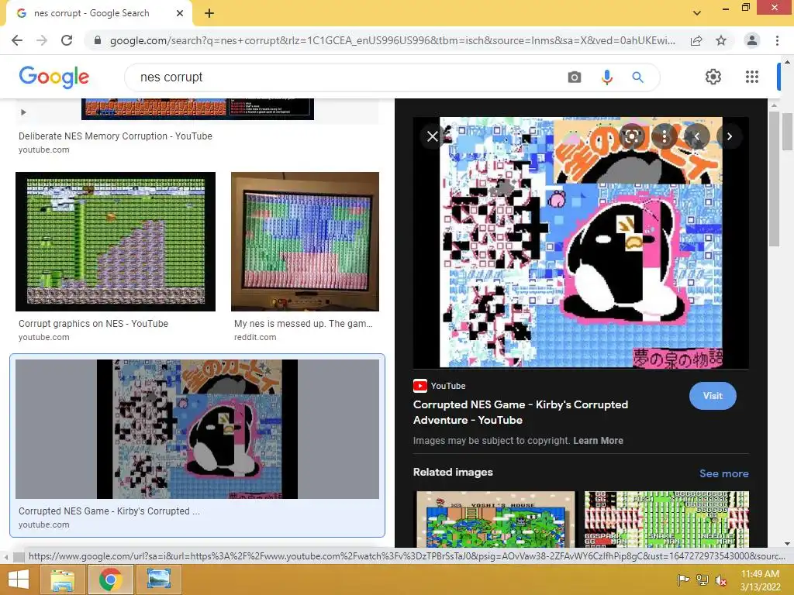Viewport: 794px width, 595px height.
Task: Search by image camera icon
Action: [x=575, y=77]
